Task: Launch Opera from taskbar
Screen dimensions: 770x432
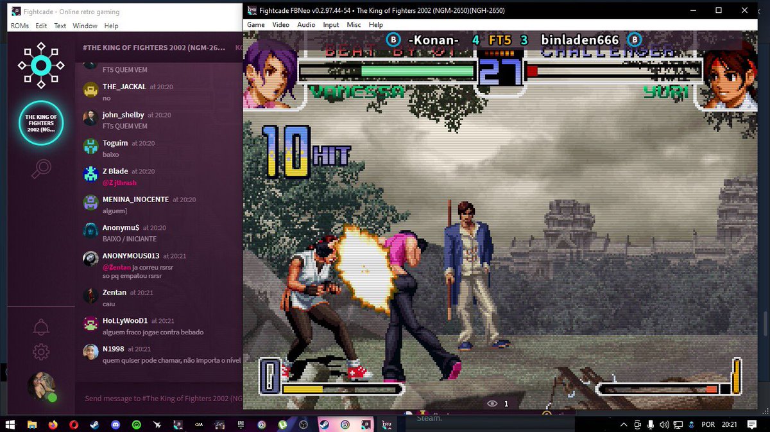Action: click(x=74, y=424)
